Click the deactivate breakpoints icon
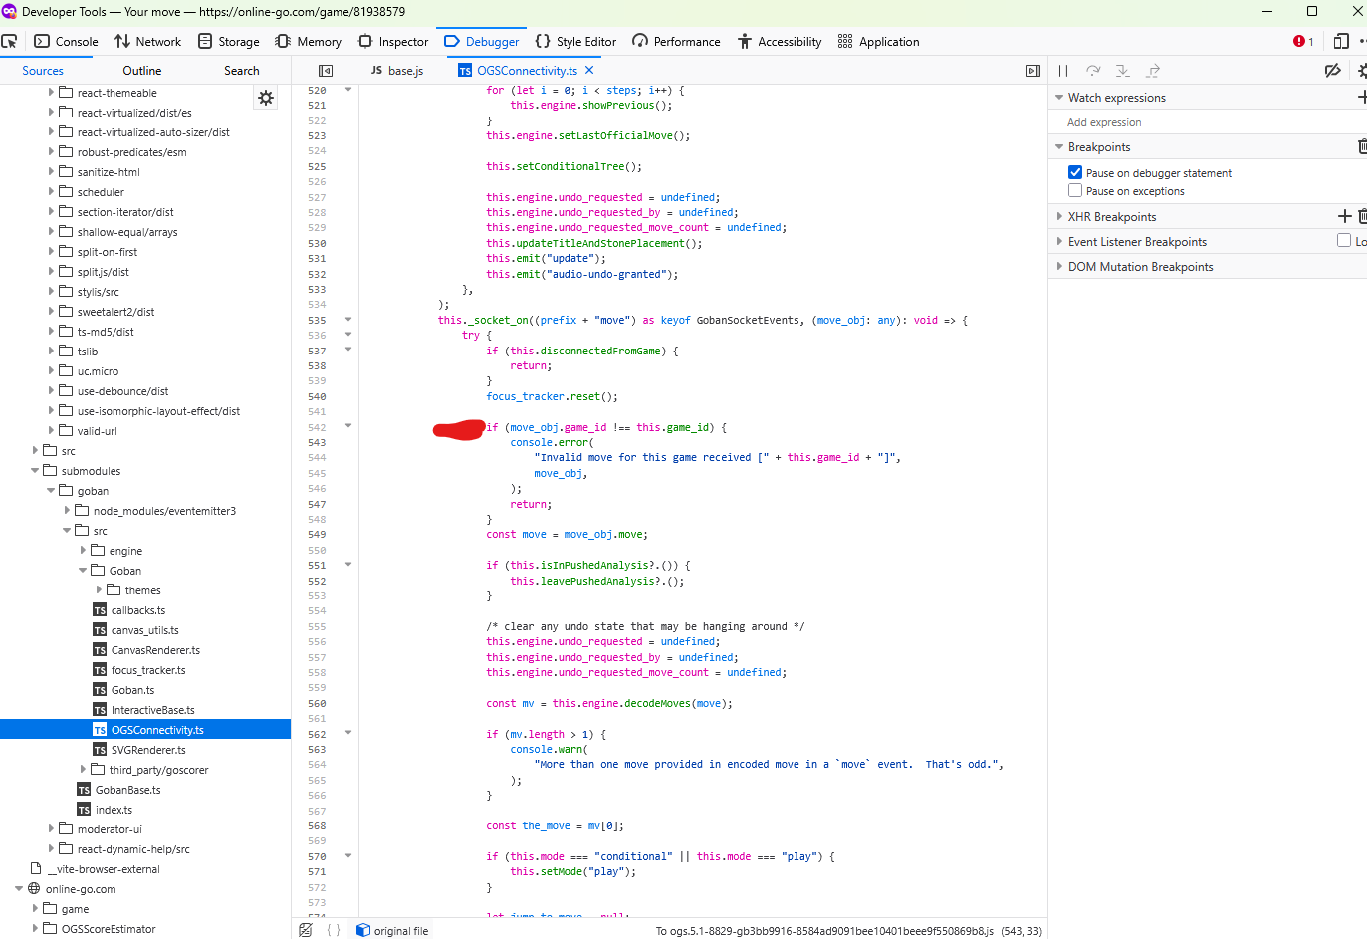Image resolution: width=1367 pixels, height=939 pixels. [1332, 71]
